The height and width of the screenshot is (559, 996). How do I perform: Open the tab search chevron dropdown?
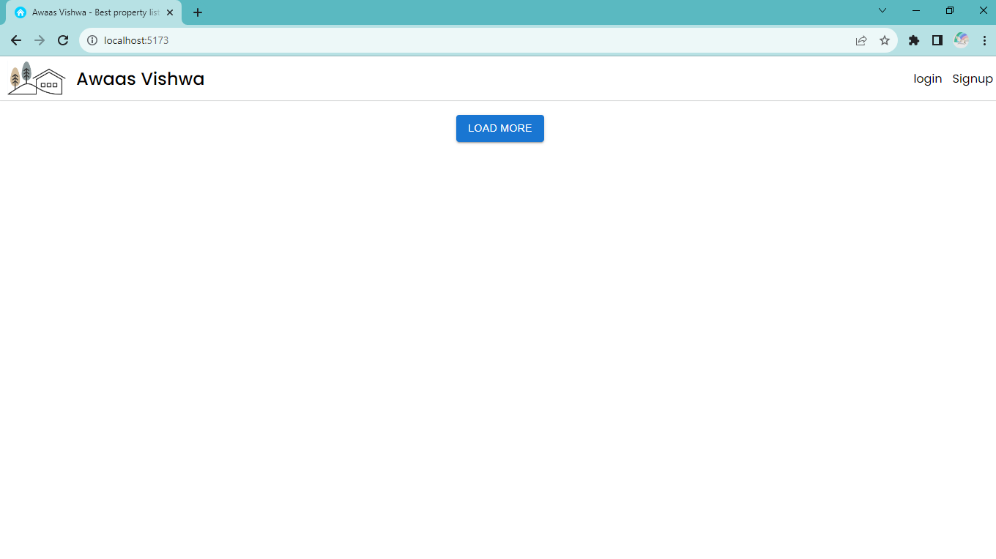pyautogui.click(x=882, y=10)
